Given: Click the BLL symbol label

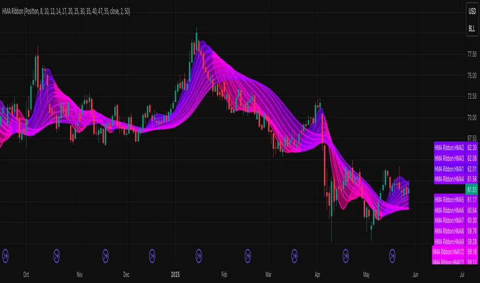Looking at the screenshot, I should click(x=472, y=29).
